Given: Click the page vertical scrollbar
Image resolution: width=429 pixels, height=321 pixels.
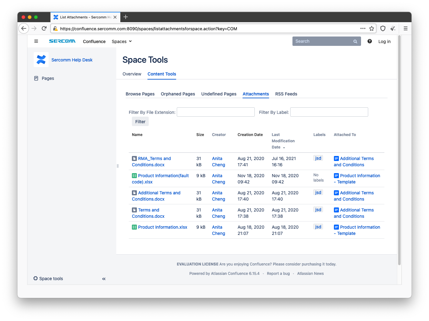Looking at the screenshot, I should (399, 150).
